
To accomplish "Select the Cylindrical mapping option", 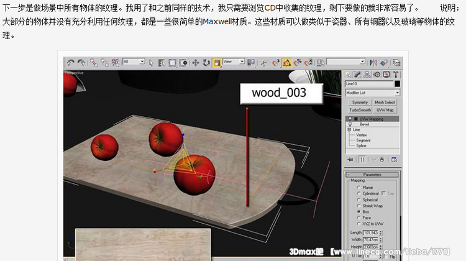I will click(x=368, y=193).
